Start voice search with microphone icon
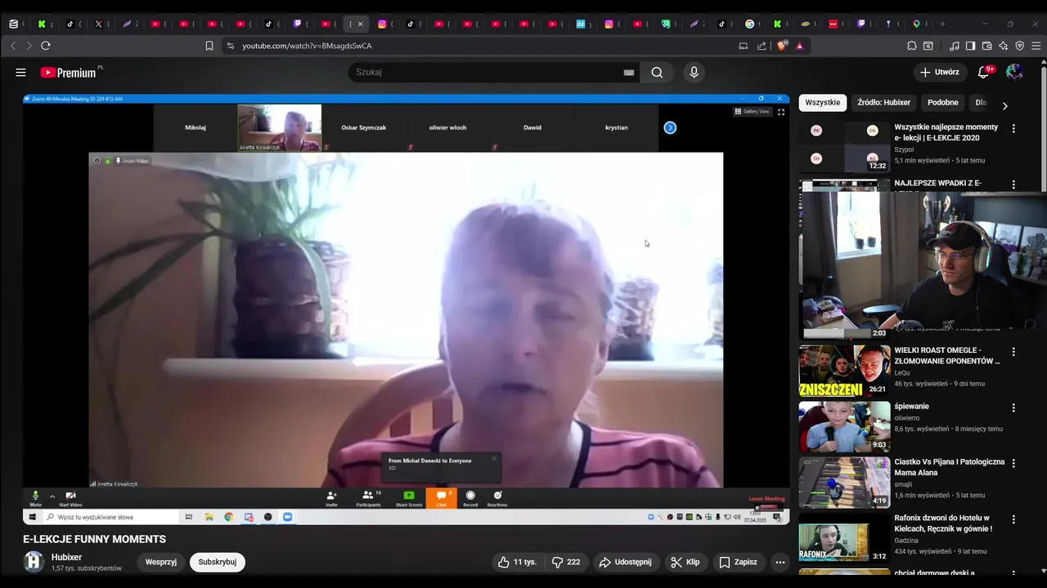 (694, 72)
